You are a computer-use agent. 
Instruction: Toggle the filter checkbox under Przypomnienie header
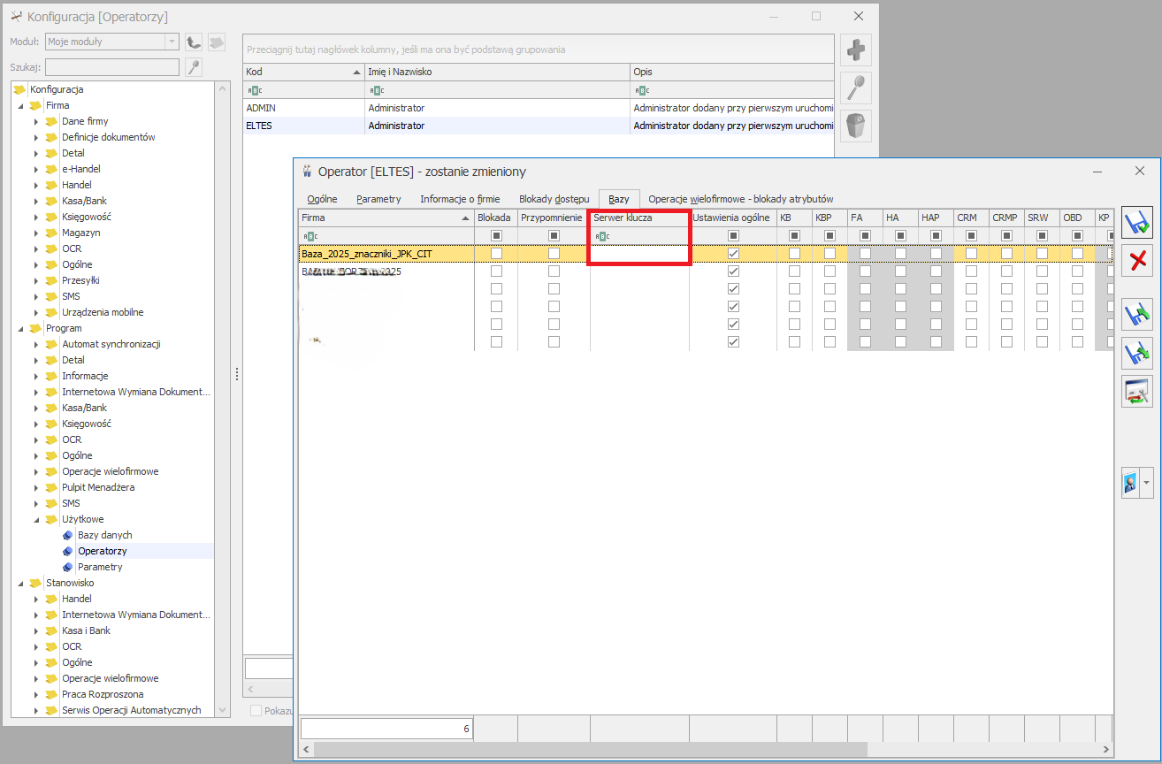[x=554, y=236]
